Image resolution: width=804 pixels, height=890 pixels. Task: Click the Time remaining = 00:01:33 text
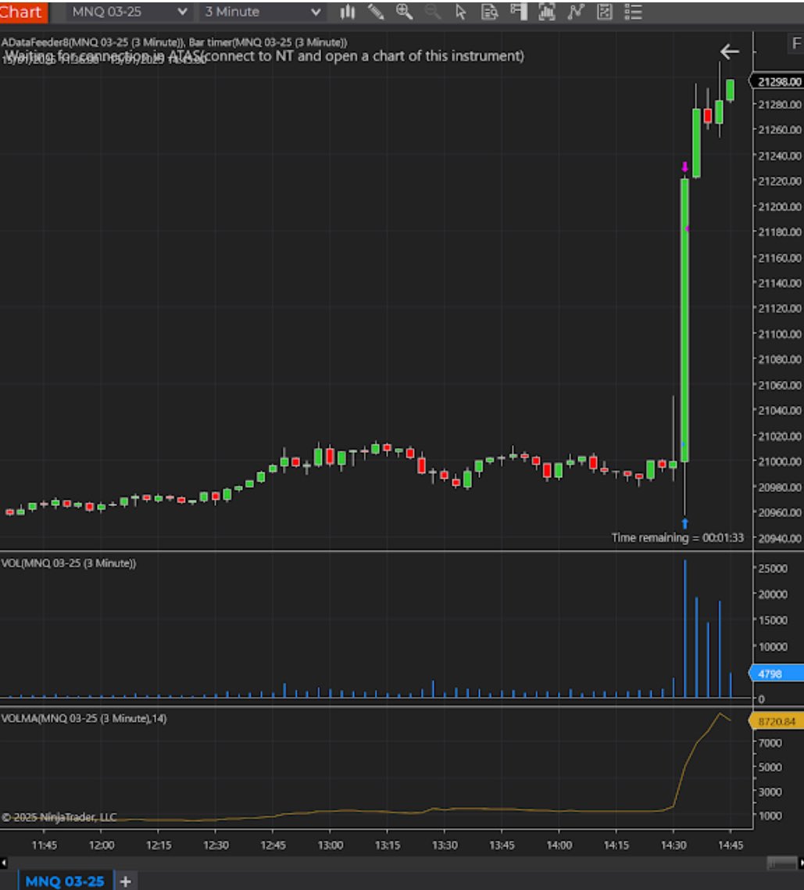677,537
